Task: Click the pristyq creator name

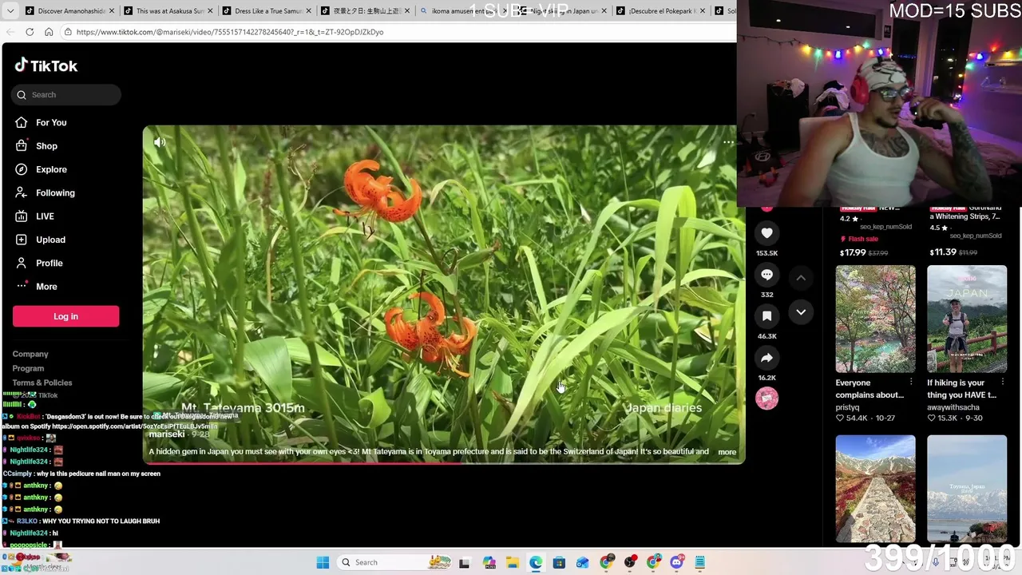Action: (x=847, y=407)
